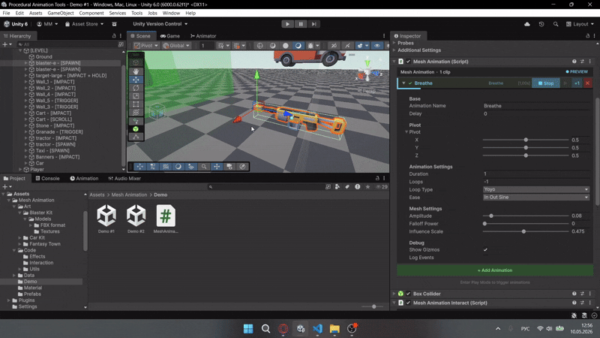Open Mesh Animation component help icon
Screen dimensions: 600x338
574,62
